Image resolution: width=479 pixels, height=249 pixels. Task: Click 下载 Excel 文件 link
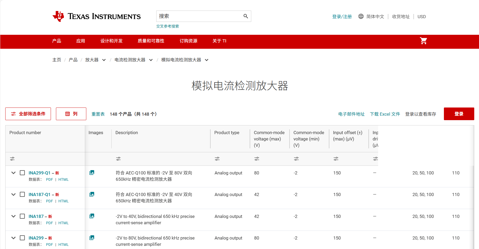point(385,114)
